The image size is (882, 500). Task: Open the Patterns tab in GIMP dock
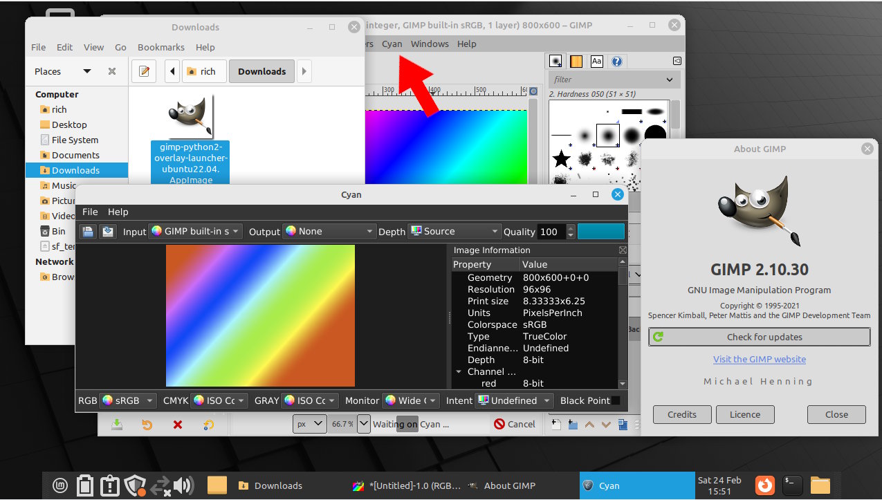tap(576, 62)
